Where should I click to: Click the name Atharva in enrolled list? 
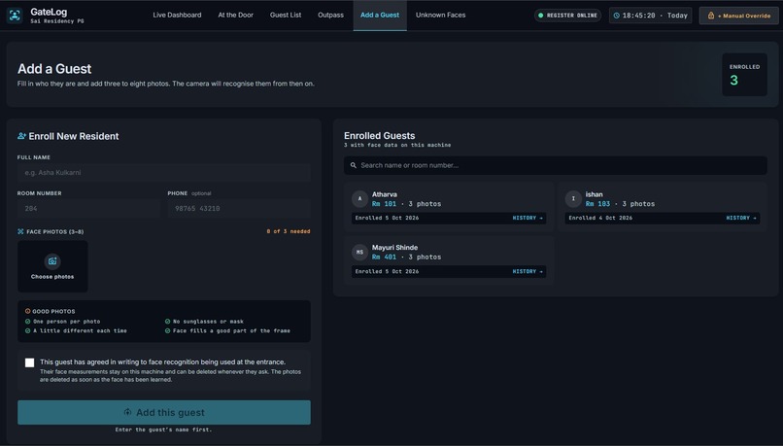(385, 194)
